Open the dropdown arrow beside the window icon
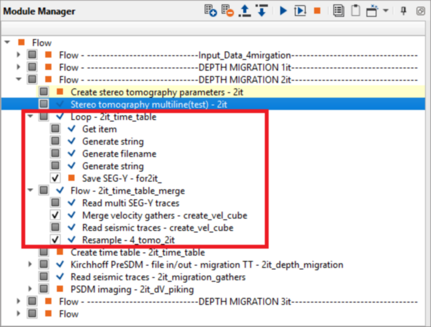The width and height of the screenshot is (431, 327). 386,11
